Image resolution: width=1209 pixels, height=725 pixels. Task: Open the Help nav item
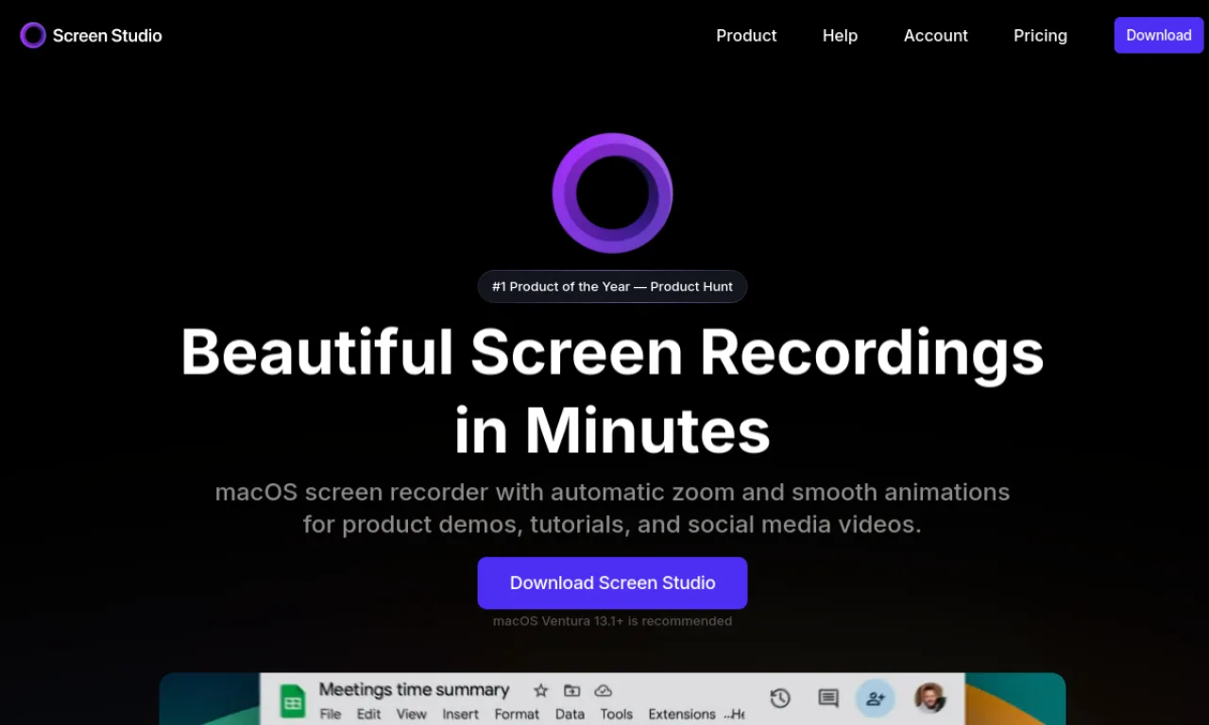click(840, 36)
